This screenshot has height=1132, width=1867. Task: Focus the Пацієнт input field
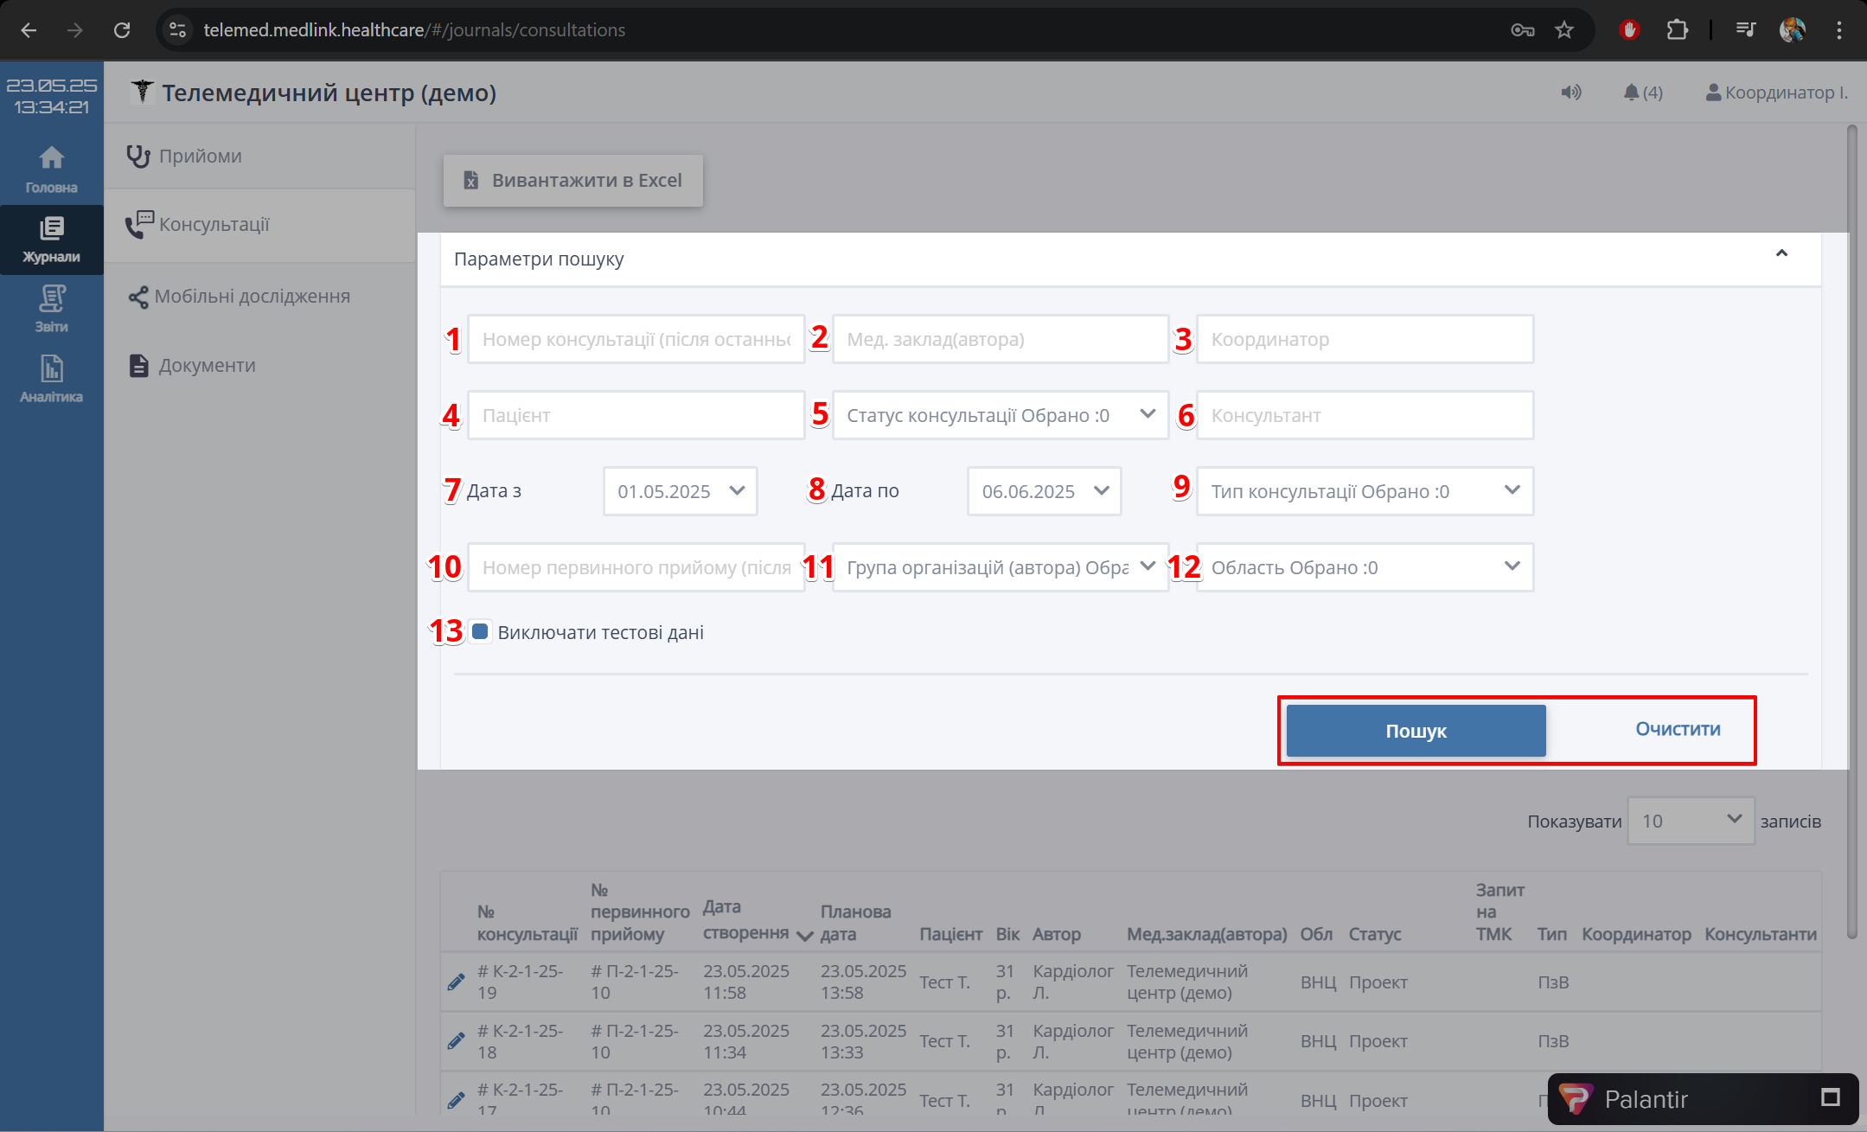point(636,415)
